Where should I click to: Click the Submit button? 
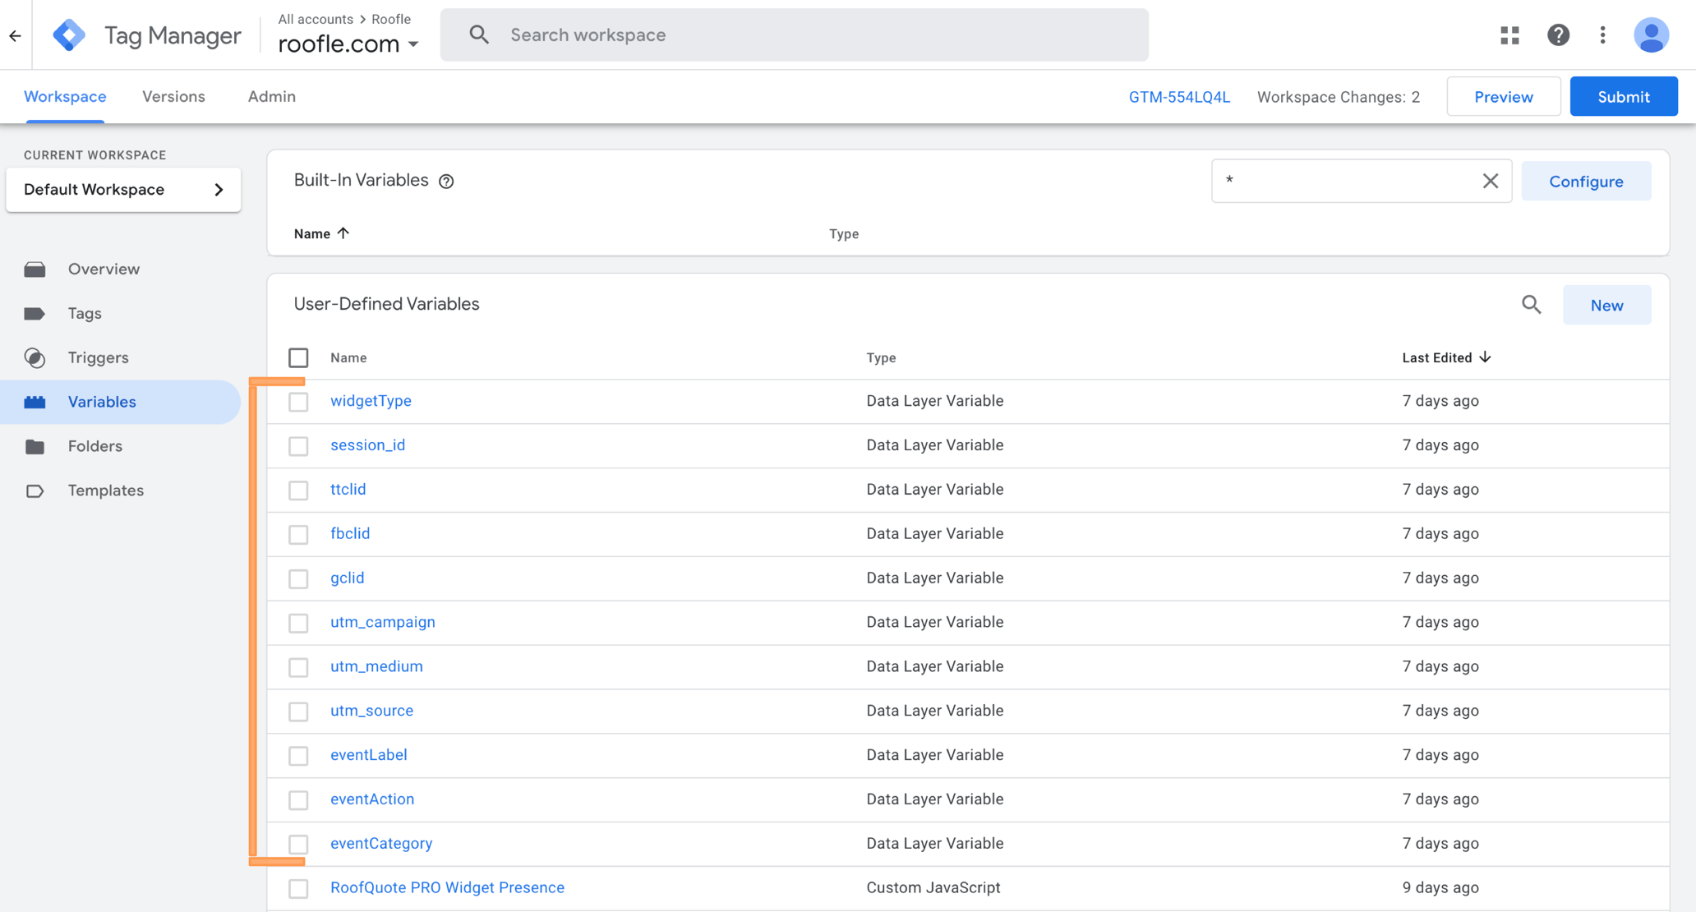[1623, 97]
